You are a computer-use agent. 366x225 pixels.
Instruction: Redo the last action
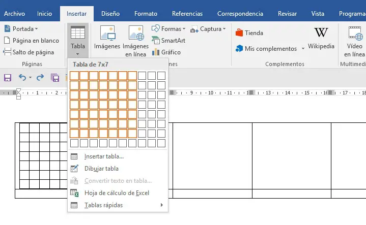[40, 77]
